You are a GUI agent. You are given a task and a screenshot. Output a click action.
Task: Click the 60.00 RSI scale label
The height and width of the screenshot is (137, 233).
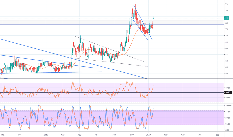[228, 88]
